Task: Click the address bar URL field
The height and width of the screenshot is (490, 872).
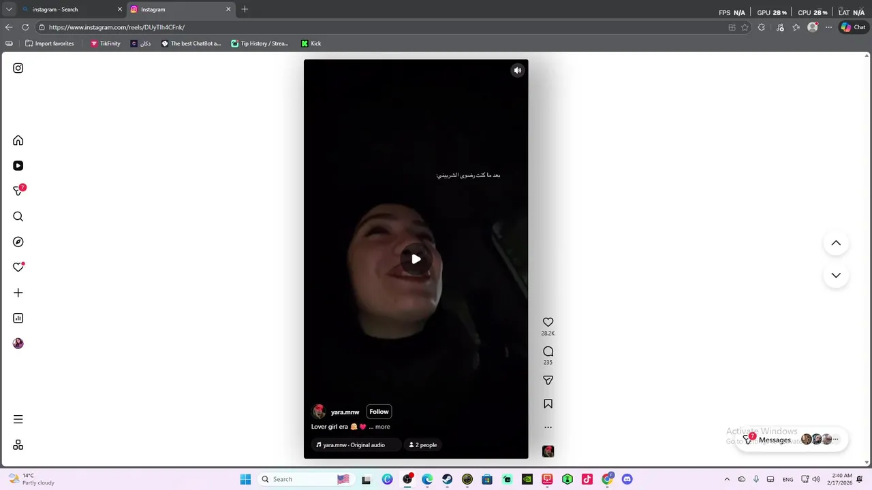Action: 381,27
